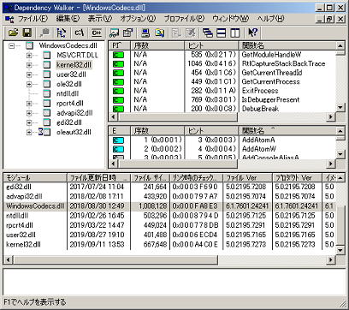The image size is (349, 310).
Task: Open the System Information computer icon
Action: [x=145, y=33]
